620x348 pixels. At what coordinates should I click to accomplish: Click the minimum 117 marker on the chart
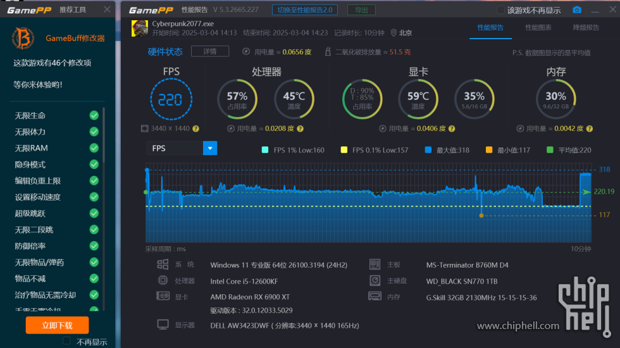pos(481,216)
